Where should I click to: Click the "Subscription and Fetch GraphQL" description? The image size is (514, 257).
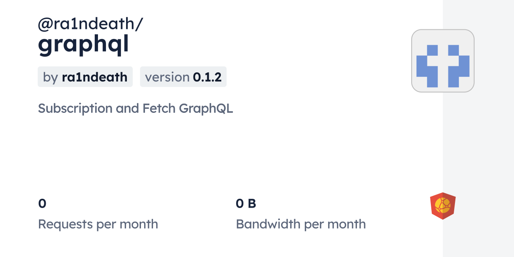point(135,108)
